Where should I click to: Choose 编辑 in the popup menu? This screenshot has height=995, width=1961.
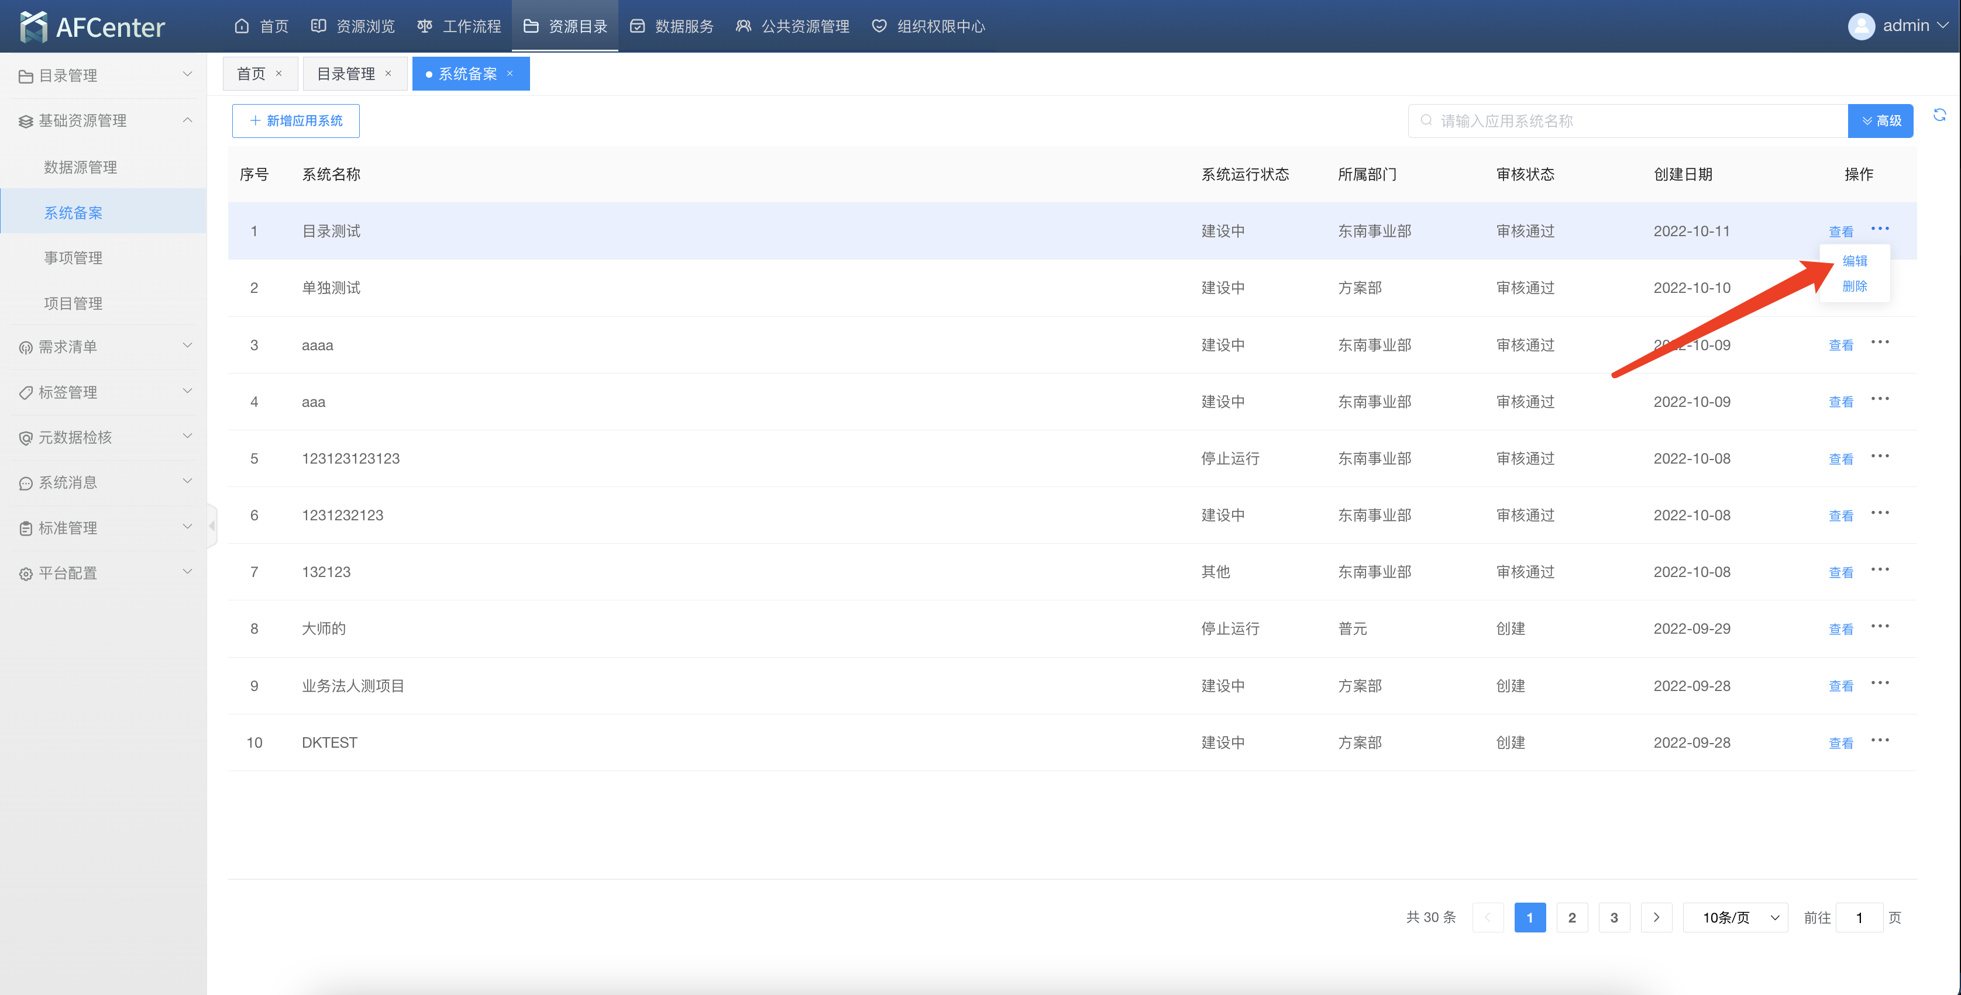(1855, 261)
